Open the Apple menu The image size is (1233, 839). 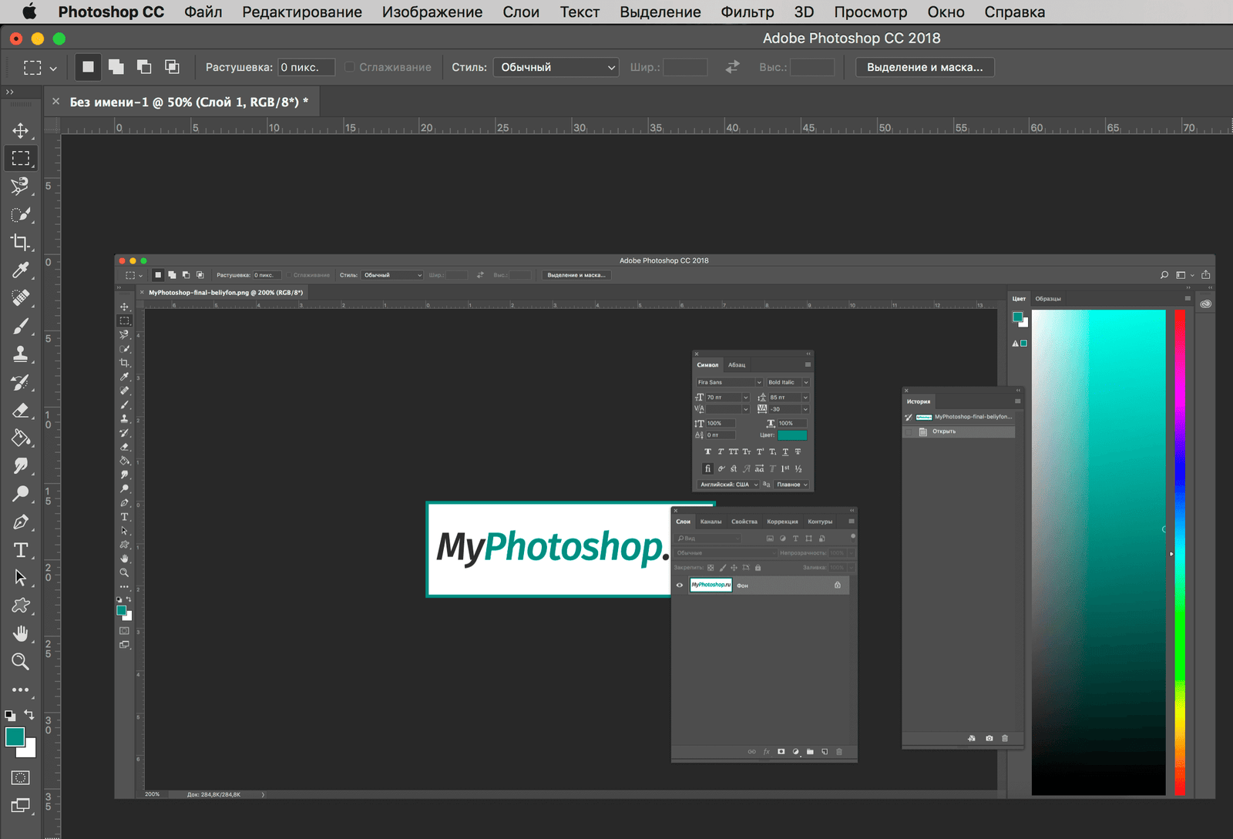coord(29,12)
